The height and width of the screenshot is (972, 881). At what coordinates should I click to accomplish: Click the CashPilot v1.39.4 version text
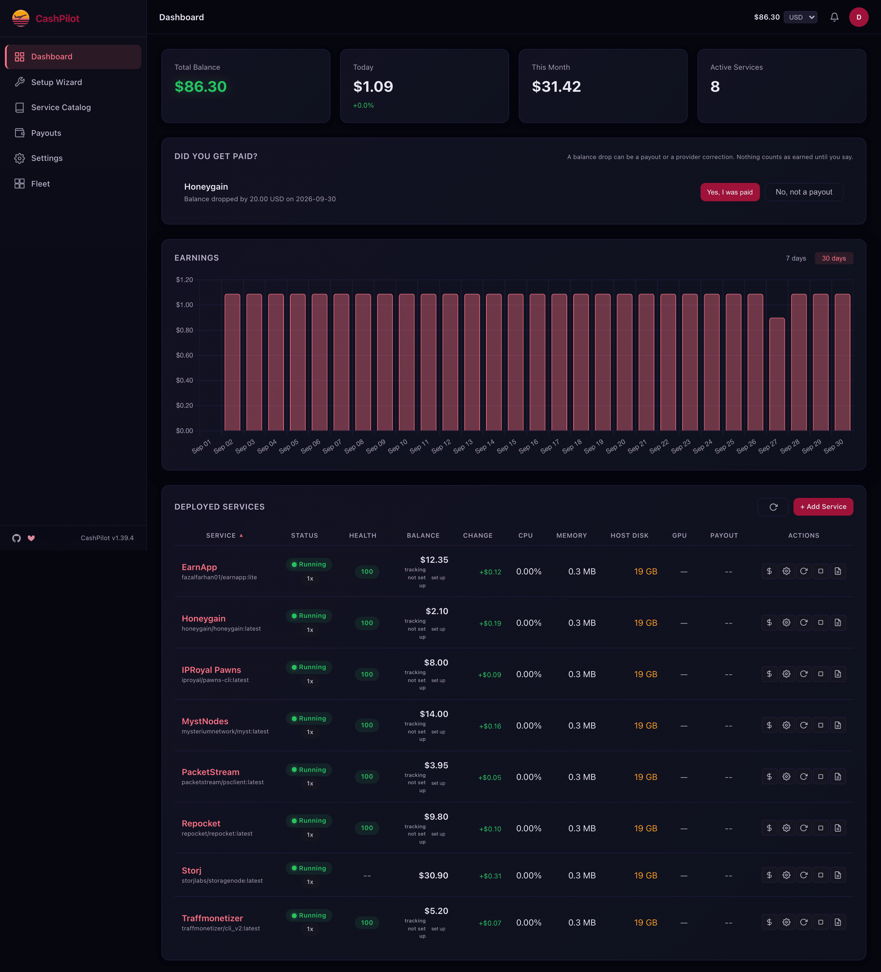pos(107,538)
